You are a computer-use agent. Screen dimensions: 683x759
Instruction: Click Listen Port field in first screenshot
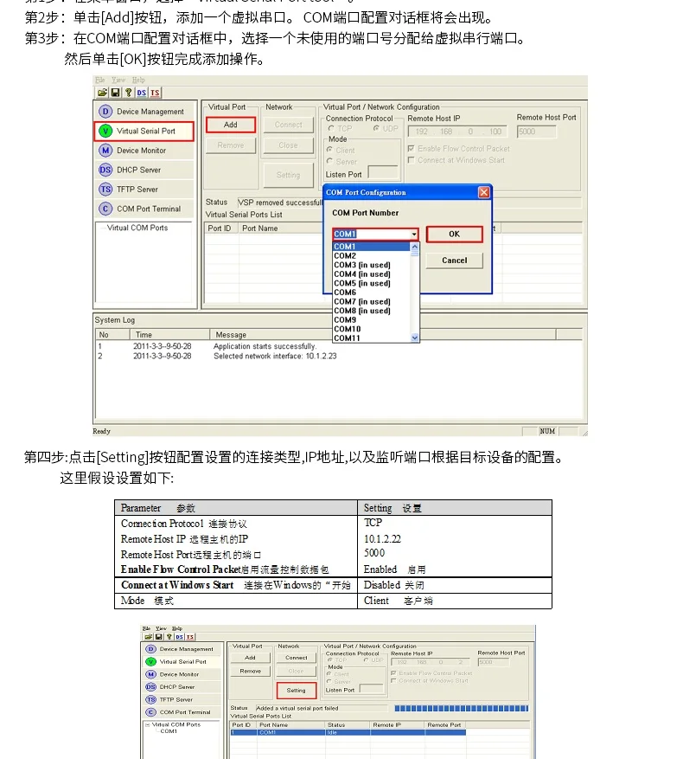pos(383,172)
